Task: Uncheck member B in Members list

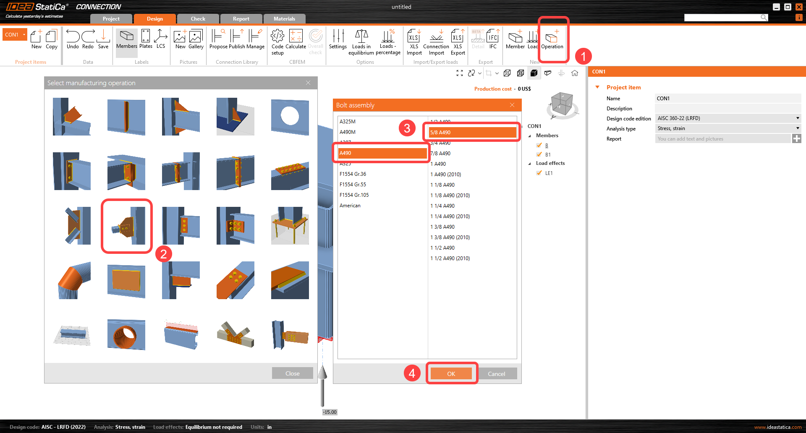Action: pyautogui.click(x=539, y=145)
